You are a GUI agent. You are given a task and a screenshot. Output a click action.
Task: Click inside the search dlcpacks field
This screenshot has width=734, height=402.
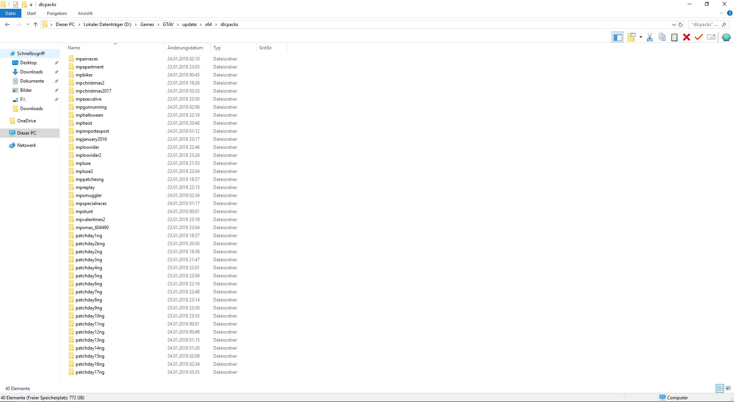705,24
